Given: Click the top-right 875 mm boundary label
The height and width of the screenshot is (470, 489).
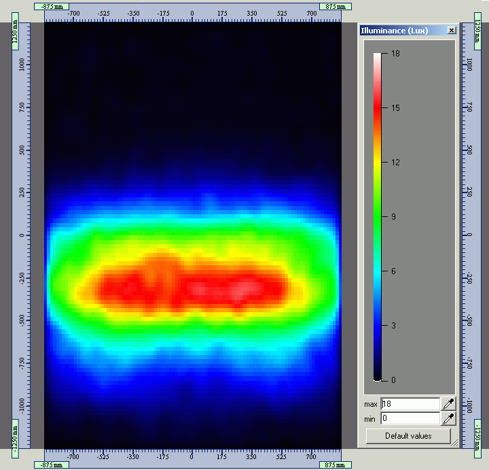Looking at the screenshot, I should coord(336,7).
